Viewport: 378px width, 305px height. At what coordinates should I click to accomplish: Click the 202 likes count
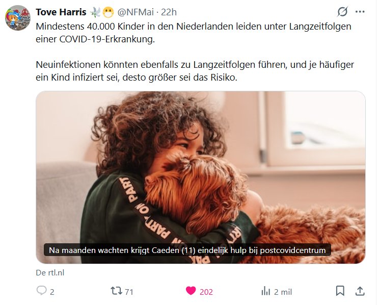point(206,292)
